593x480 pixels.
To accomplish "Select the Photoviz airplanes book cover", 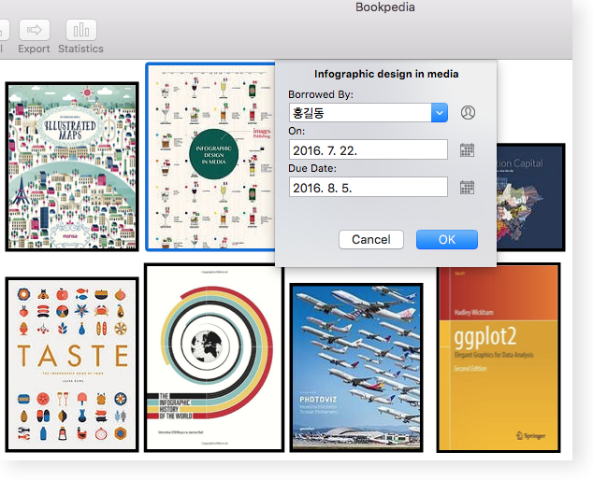I will point(356,367).
